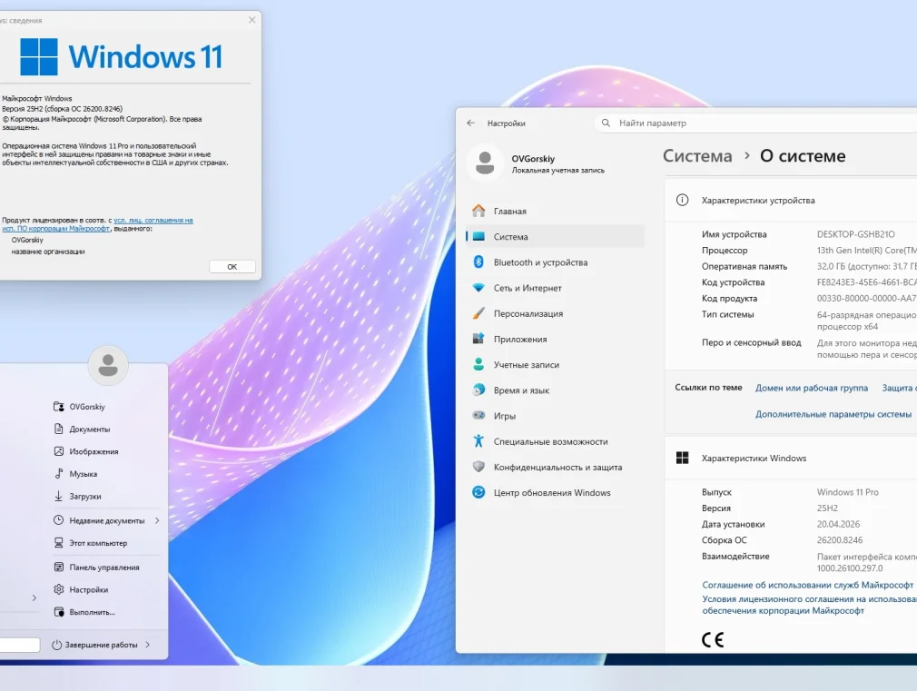Viewport: 917px width, 691px height.
Task: Select the Network and Internet icon
Action: pos(478,288)
